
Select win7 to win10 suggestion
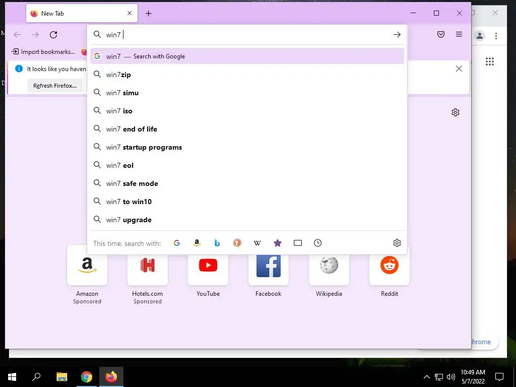(x=247, y=202)
